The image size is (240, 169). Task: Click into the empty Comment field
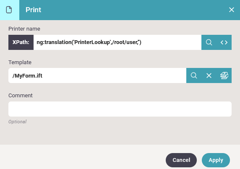coord(120,109)
